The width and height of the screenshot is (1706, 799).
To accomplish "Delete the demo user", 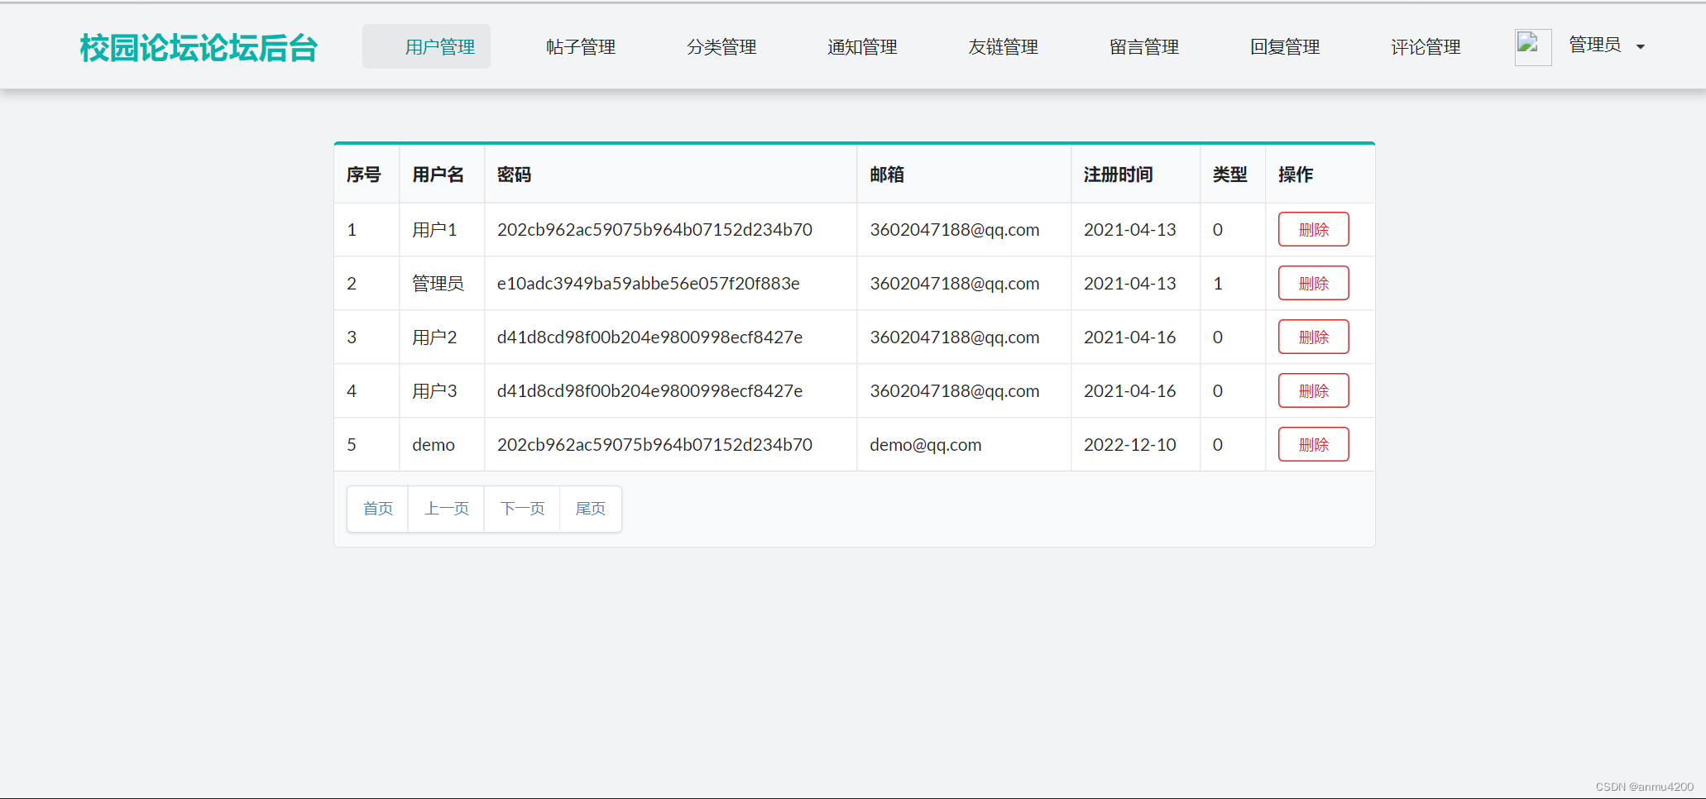I will 1313,444.
